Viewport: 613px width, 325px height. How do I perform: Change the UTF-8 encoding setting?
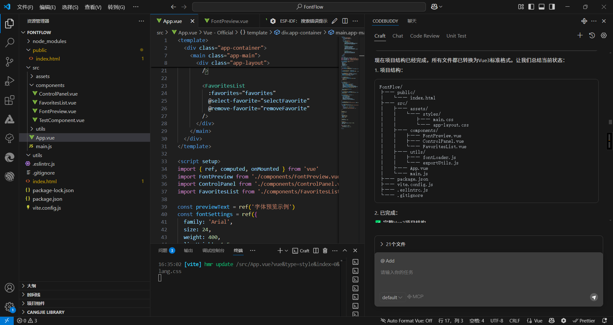point(497,321)
